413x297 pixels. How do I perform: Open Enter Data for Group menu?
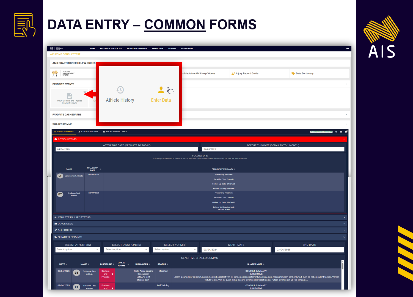pos(137,48)
